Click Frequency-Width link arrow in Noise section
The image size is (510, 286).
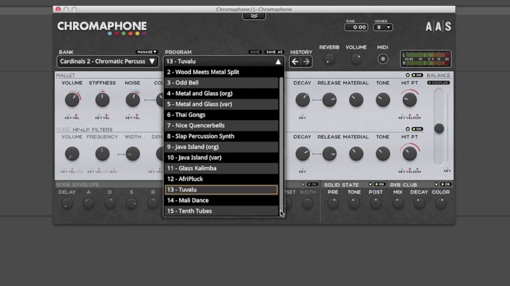[x=121, y=154]
